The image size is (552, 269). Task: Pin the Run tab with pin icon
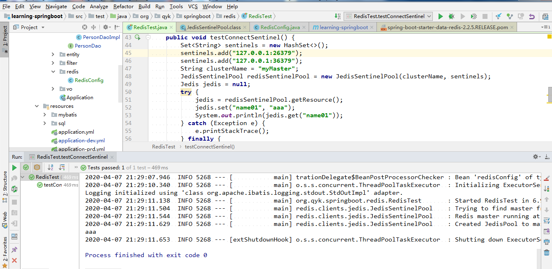14,249
